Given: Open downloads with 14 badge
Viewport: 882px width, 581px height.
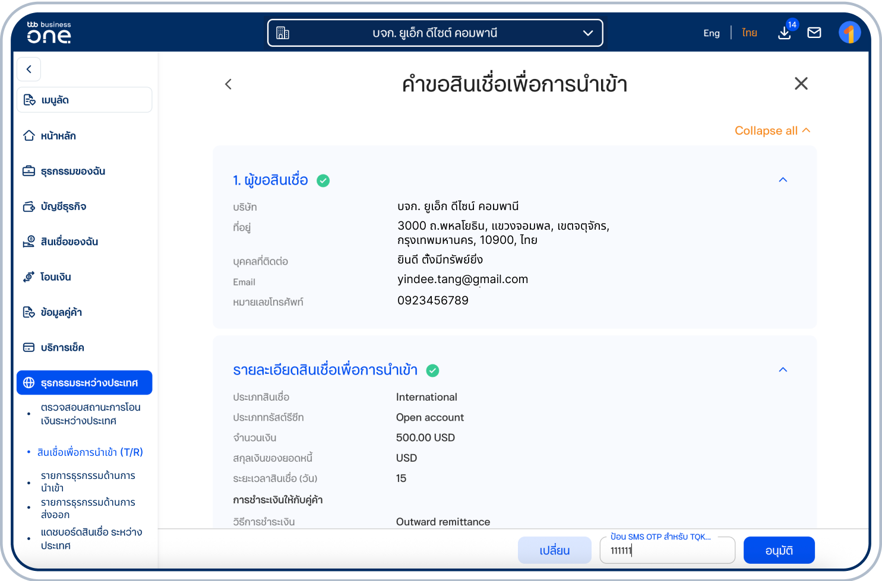Looking at the screenshot, I should tap(785, 32).
